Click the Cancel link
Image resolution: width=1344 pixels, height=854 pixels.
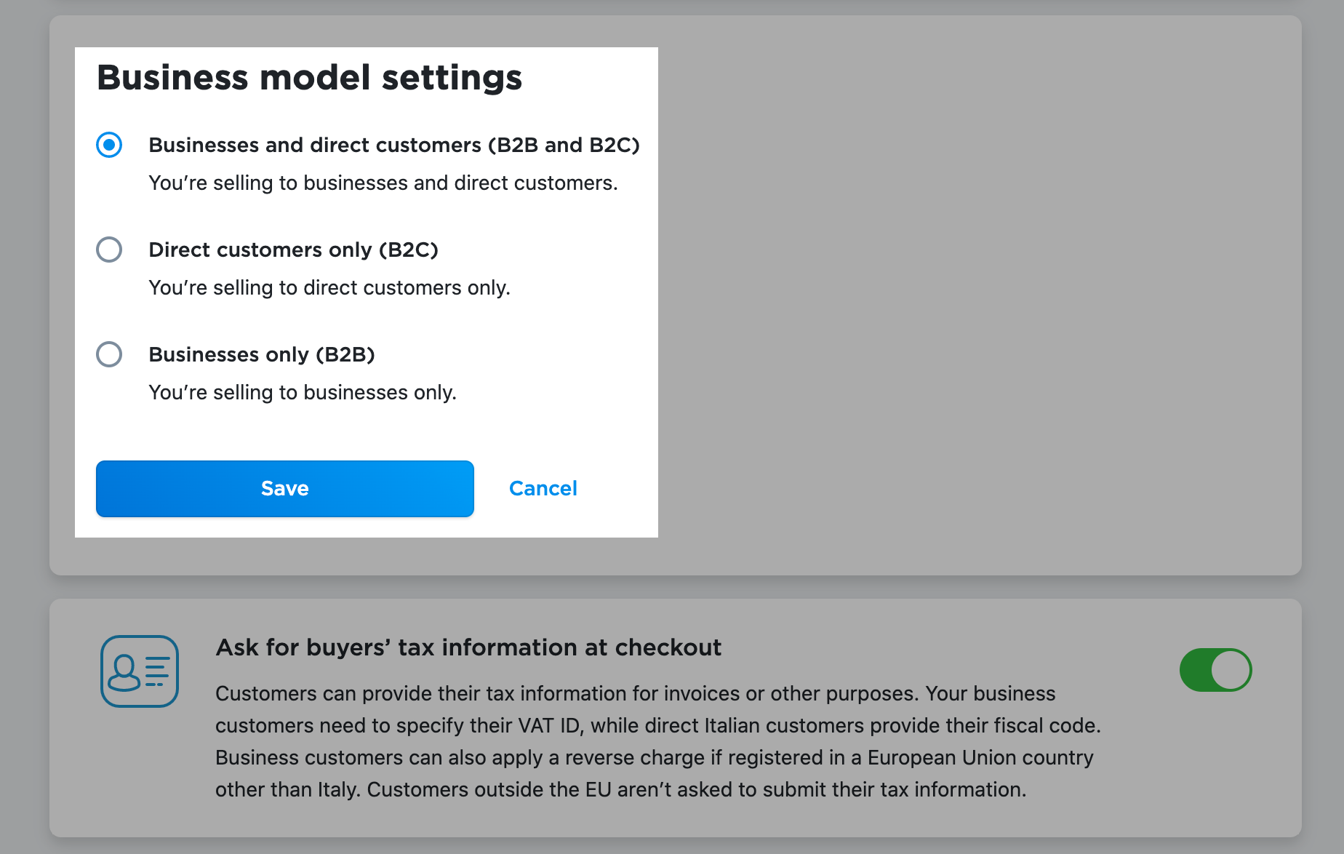click(543, 488)
